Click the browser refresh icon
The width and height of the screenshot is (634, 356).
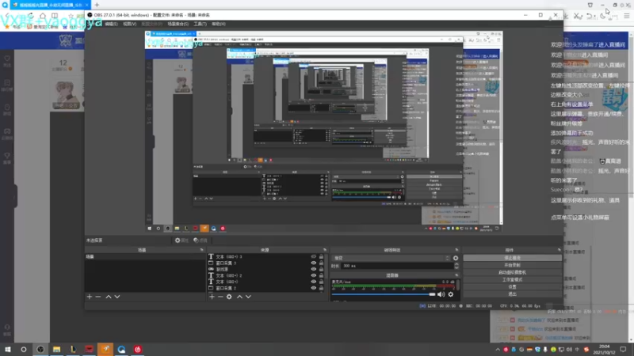[31, 16]
